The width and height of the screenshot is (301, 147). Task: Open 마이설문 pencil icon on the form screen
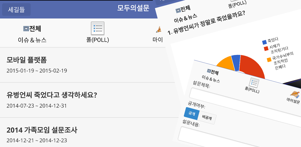point(294,95)
